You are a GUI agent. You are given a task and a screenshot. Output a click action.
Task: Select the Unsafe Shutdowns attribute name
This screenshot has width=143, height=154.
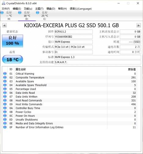(x=27, y=119)
